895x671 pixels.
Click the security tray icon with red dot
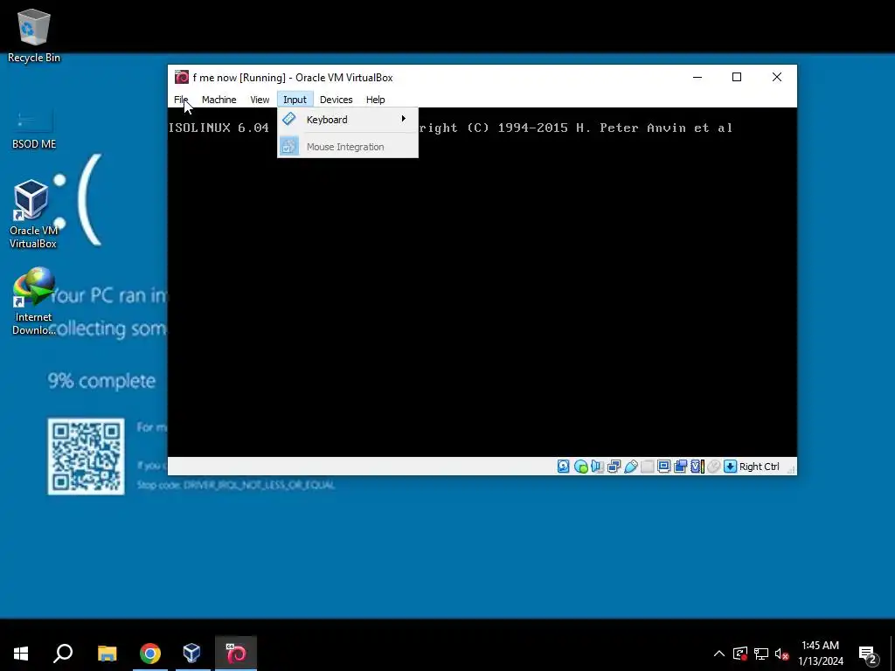pyautogui.click(x=739, y=654)
